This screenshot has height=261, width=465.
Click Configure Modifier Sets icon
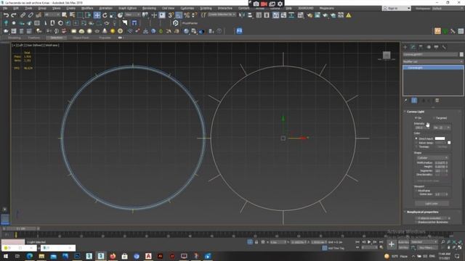[x=437, y=101]
